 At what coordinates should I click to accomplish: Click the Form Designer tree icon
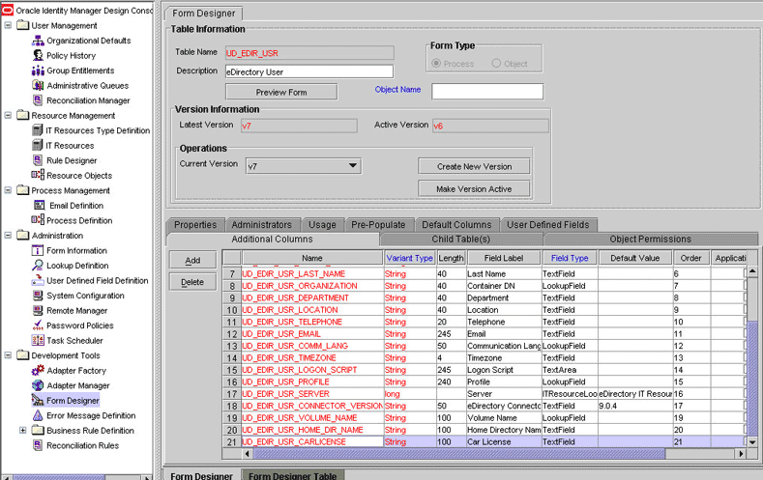(x=38, y=401)
